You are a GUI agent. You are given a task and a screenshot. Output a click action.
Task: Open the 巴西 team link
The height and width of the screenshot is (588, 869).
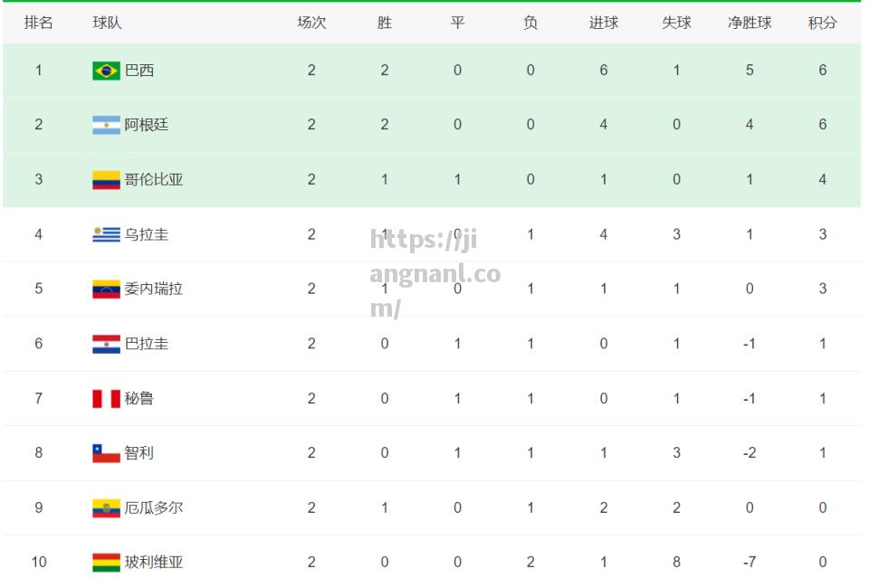pos(139,71)
